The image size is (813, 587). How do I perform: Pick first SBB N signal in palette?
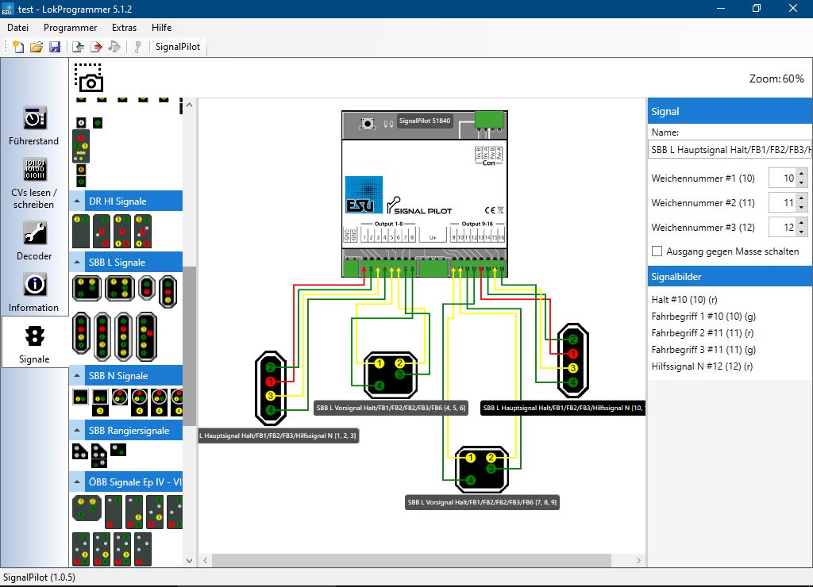point(80,397)
